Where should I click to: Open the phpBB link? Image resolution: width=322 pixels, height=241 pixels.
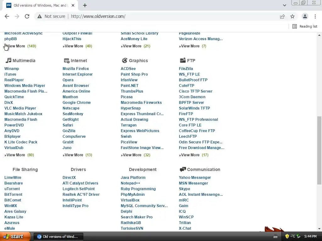point(10,39)
